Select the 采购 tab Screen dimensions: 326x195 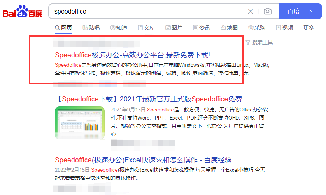257,28
